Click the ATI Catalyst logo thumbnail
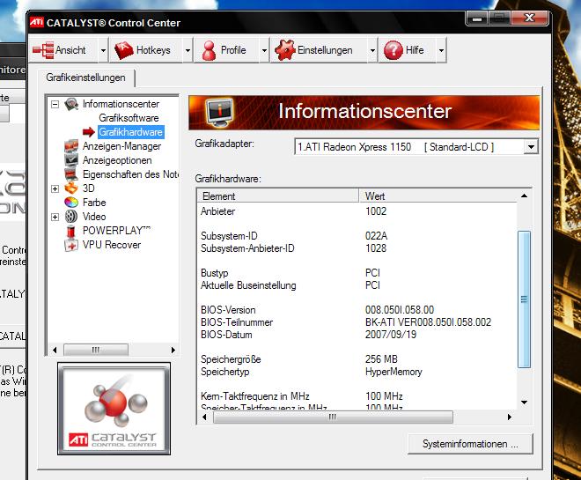Image resolution: width=581 pixels, height=480 pixels. point(114,409)
